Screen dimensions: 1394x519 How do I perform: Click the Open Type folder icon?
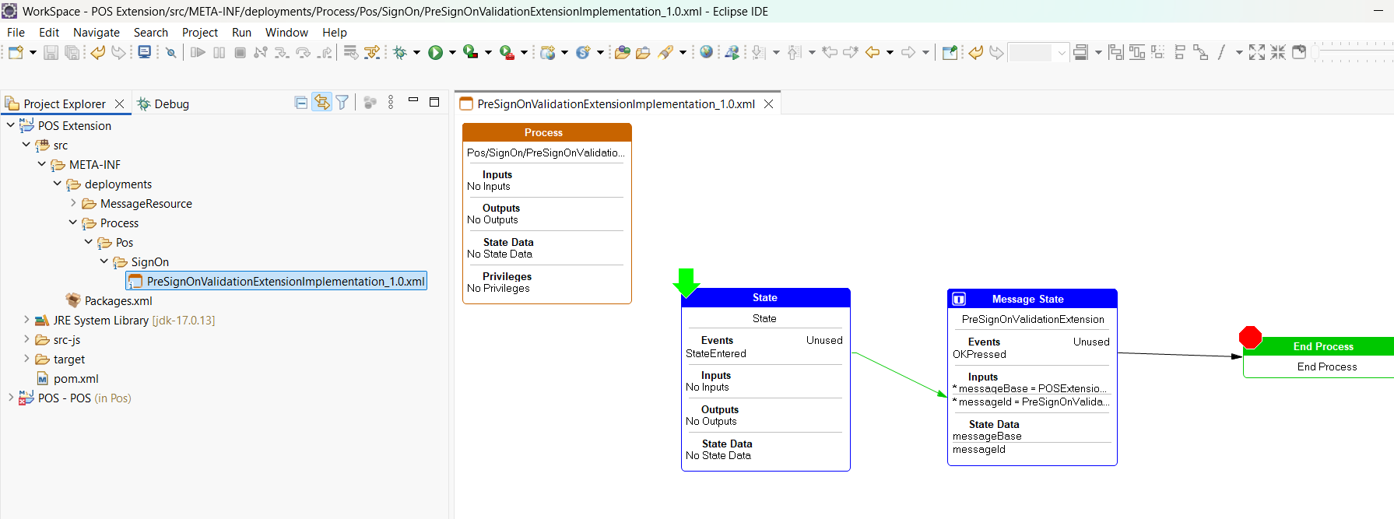[x=622, y=52]
